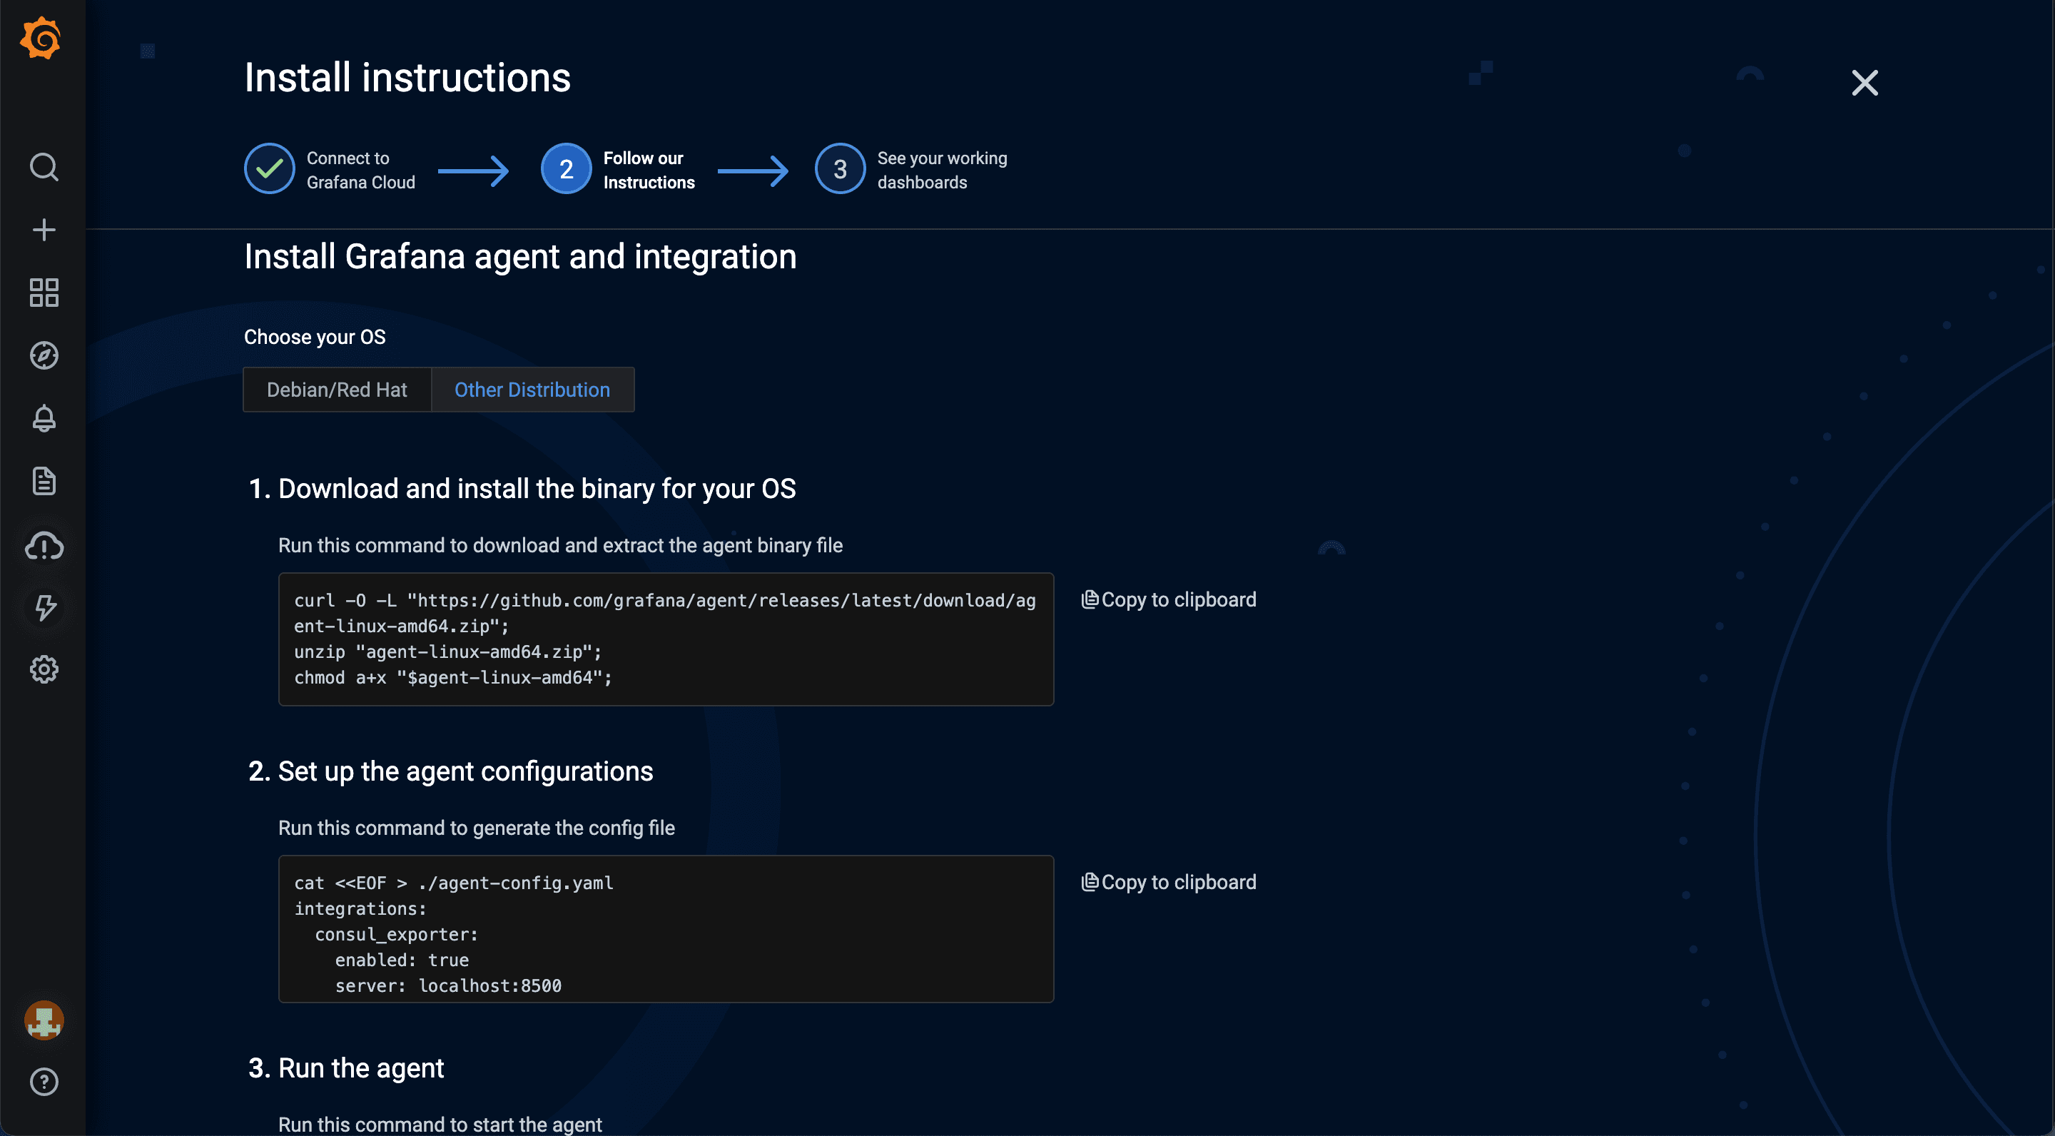Open the Search magnifier in sidebar
2055x1136 pixels.
pos(44,168)
